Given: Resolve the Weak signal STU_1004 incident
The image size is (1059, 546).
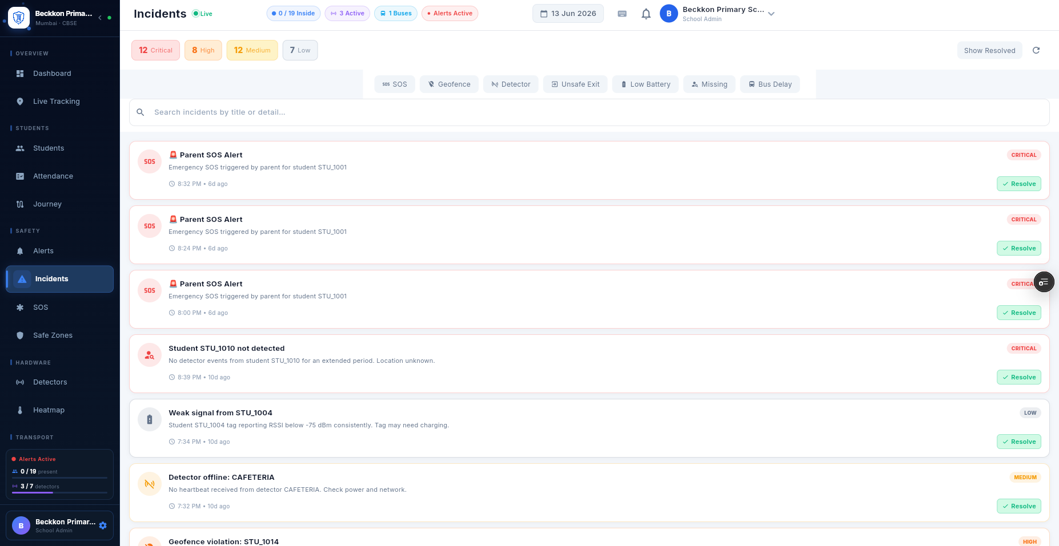Looking at the screenshot, I should (x=1019, y=442).
